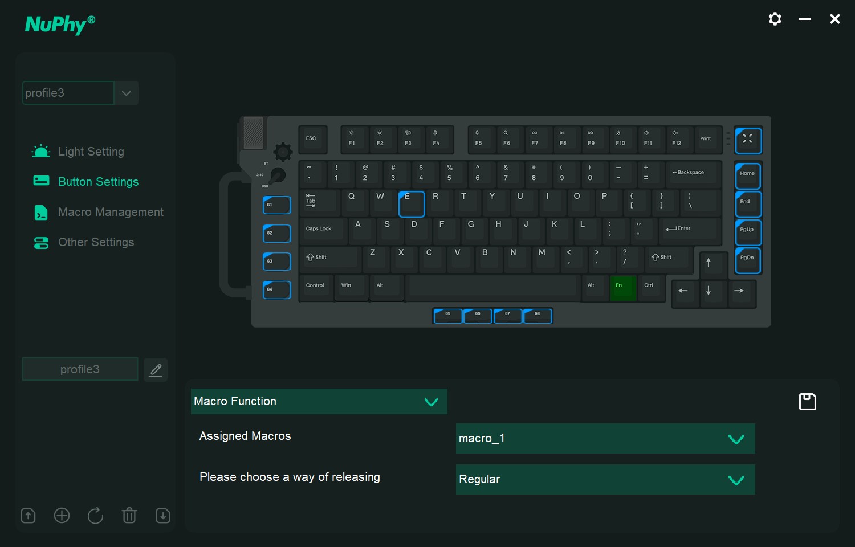Click the edit profile name pencil icon
Screen dimensions: 855x547
[x=156, y=370]
